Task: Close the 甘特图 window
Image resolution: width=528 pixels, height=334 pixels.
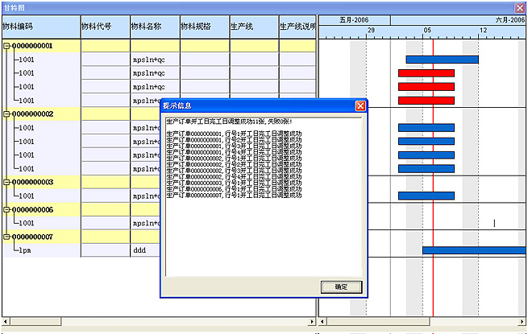Action: pyautogui.click(x=520, y=8)
